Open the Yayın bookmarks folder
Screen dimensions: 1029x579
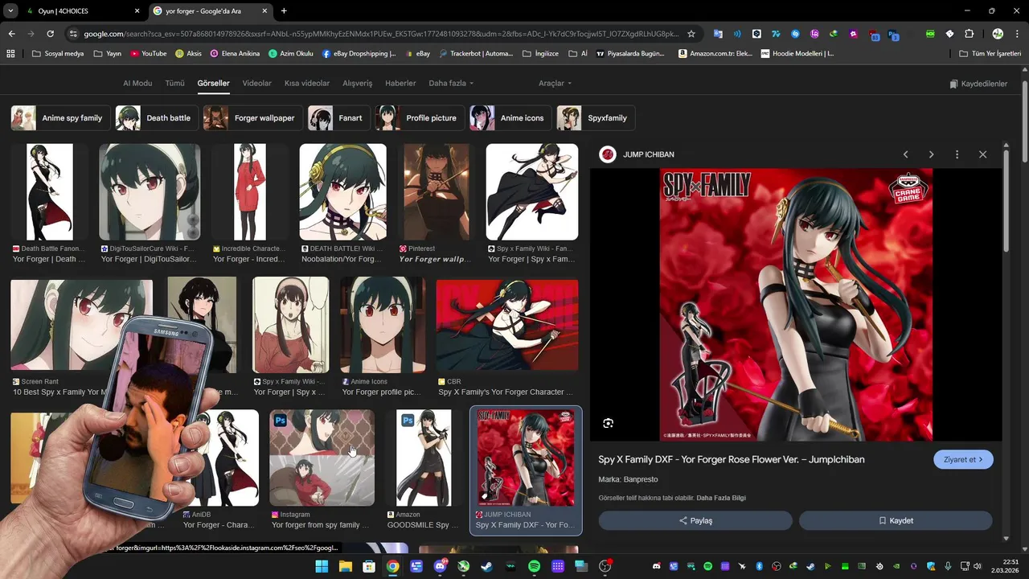(108, 54)
